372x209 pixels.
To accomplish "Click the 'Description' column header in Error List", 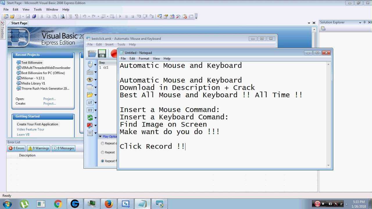I will (27, 155).
